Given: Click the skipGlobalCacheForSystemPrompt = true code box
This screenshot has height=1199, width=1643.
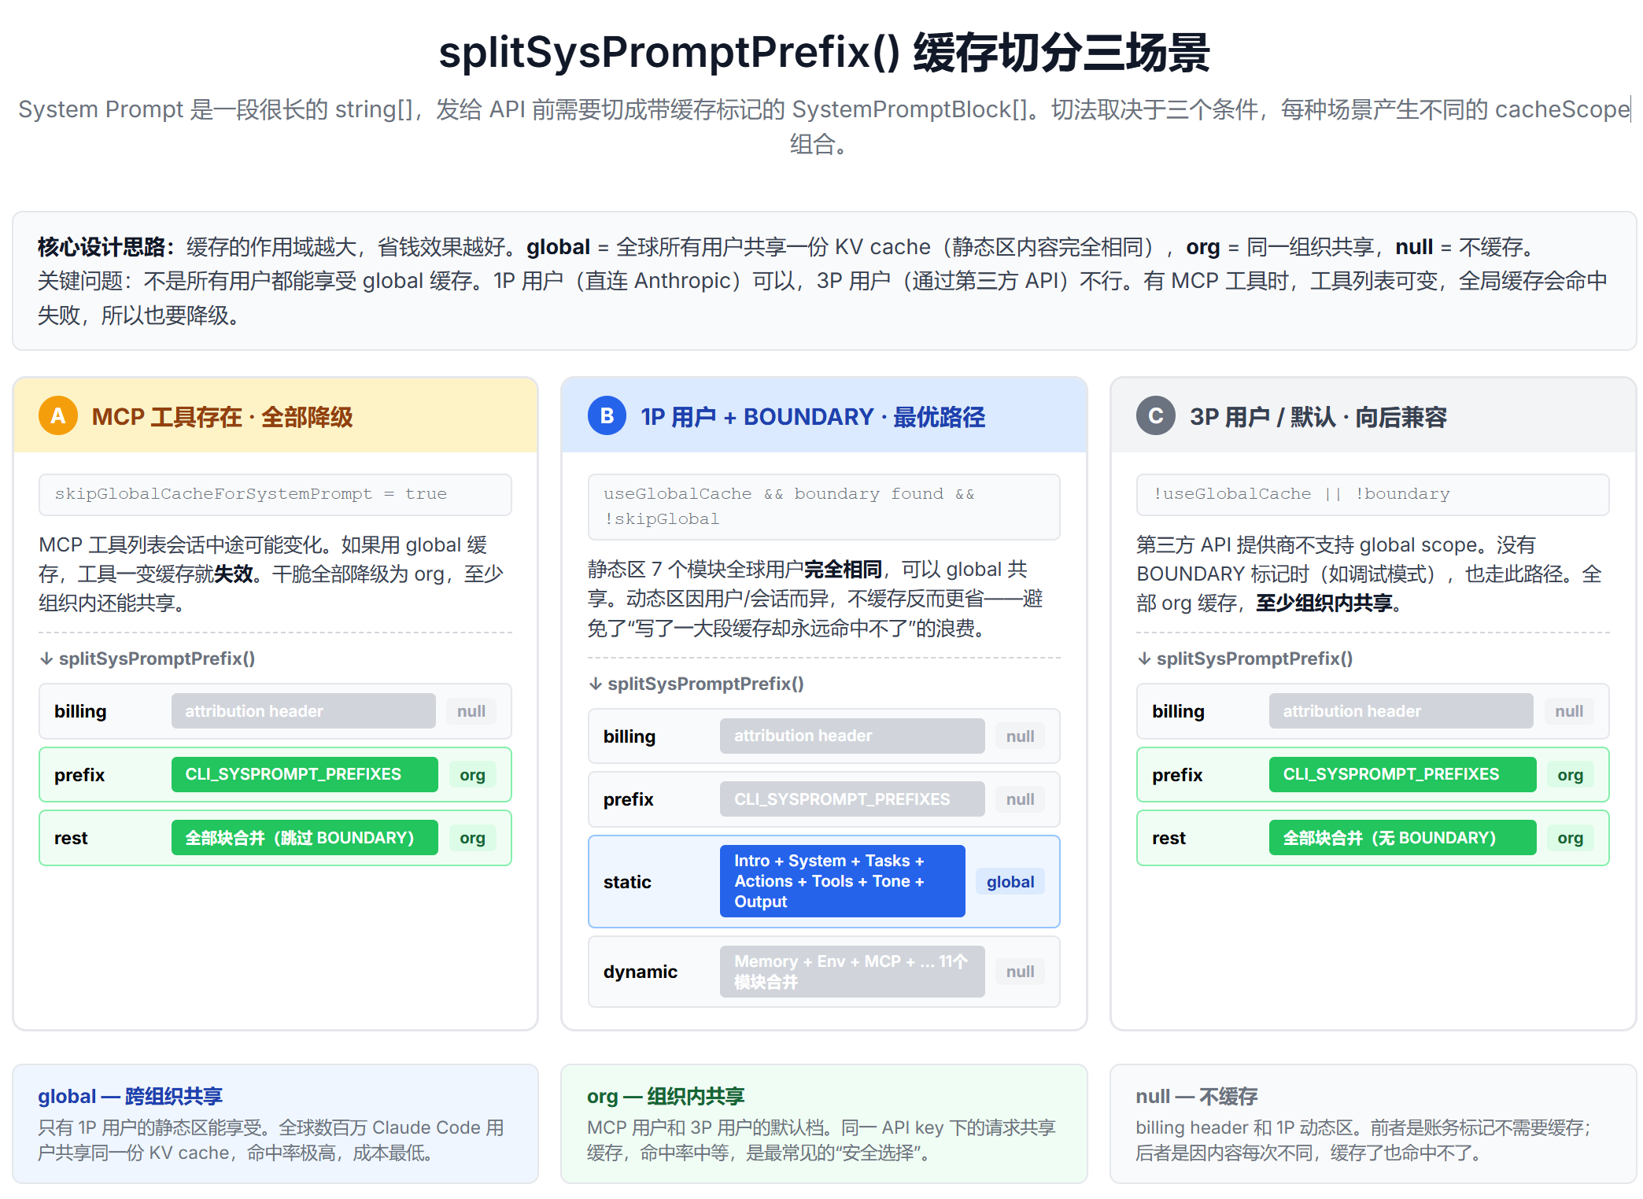Looking at the screenshot, I should [275, 494].
